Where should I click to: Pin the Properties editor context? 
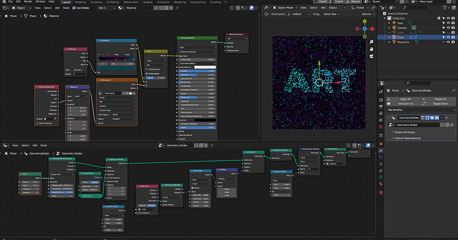click(x=453, y=91)
